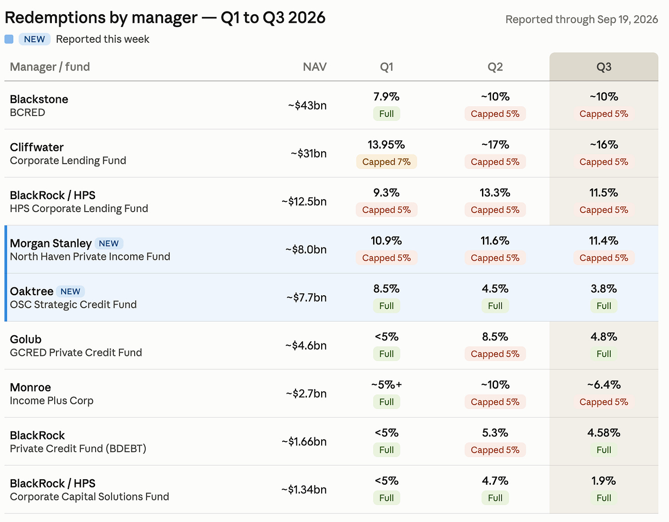Click Golub Q2 Capped 5% badge

(x=495, y=354)
